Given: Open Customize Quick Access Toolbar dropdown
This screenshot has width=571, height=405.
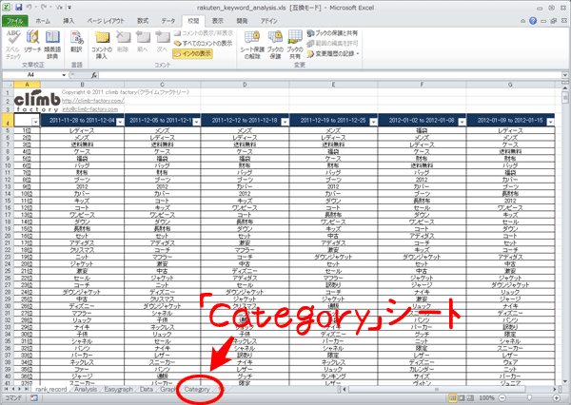Looking at the screenshot, I should pyautogui.click(x=69, y=7).
